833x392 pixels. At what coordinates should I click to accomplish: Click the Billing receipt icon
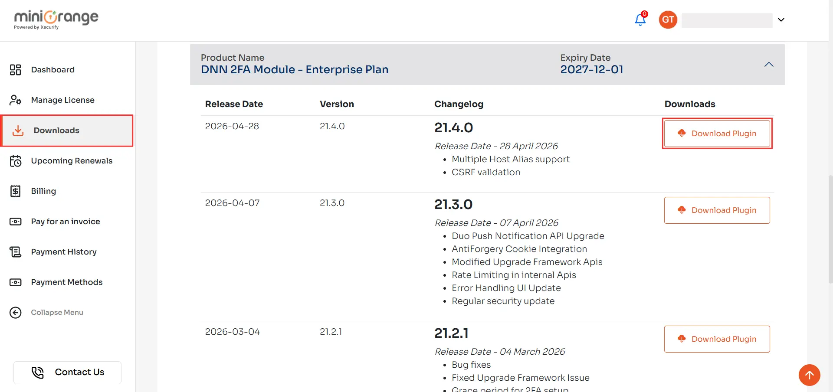16,191
